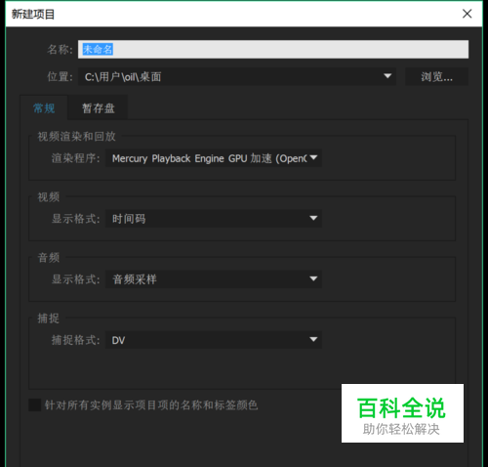Click the 针对所有实例显示项目项的名称和标签颜色 label text

click(x=151, y=405)
